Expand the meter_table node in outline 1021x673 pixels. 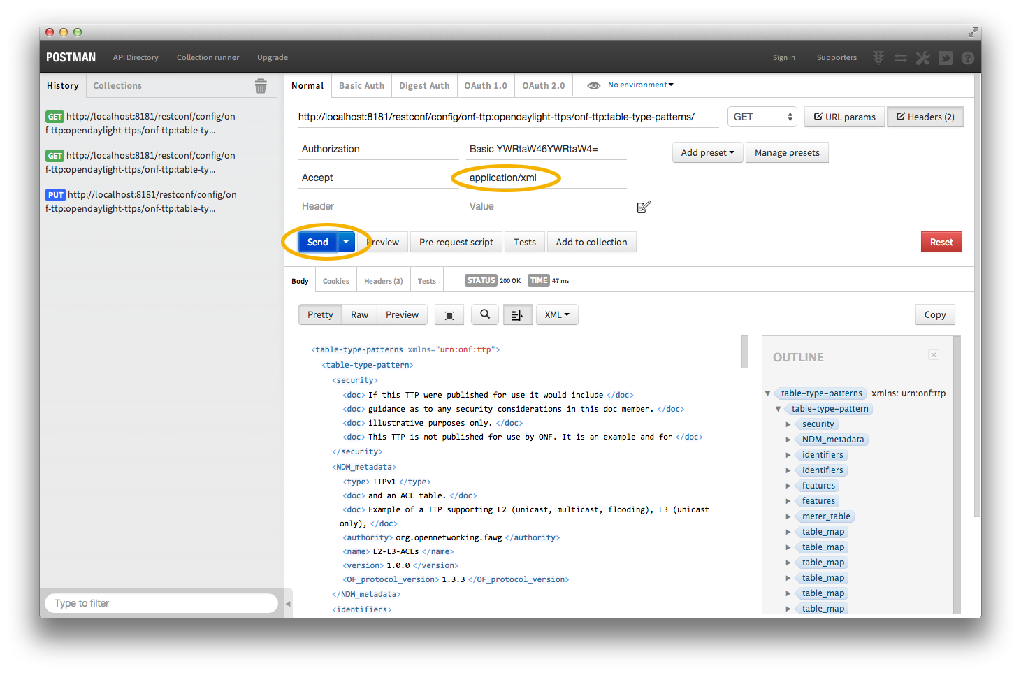coord(788,516)
